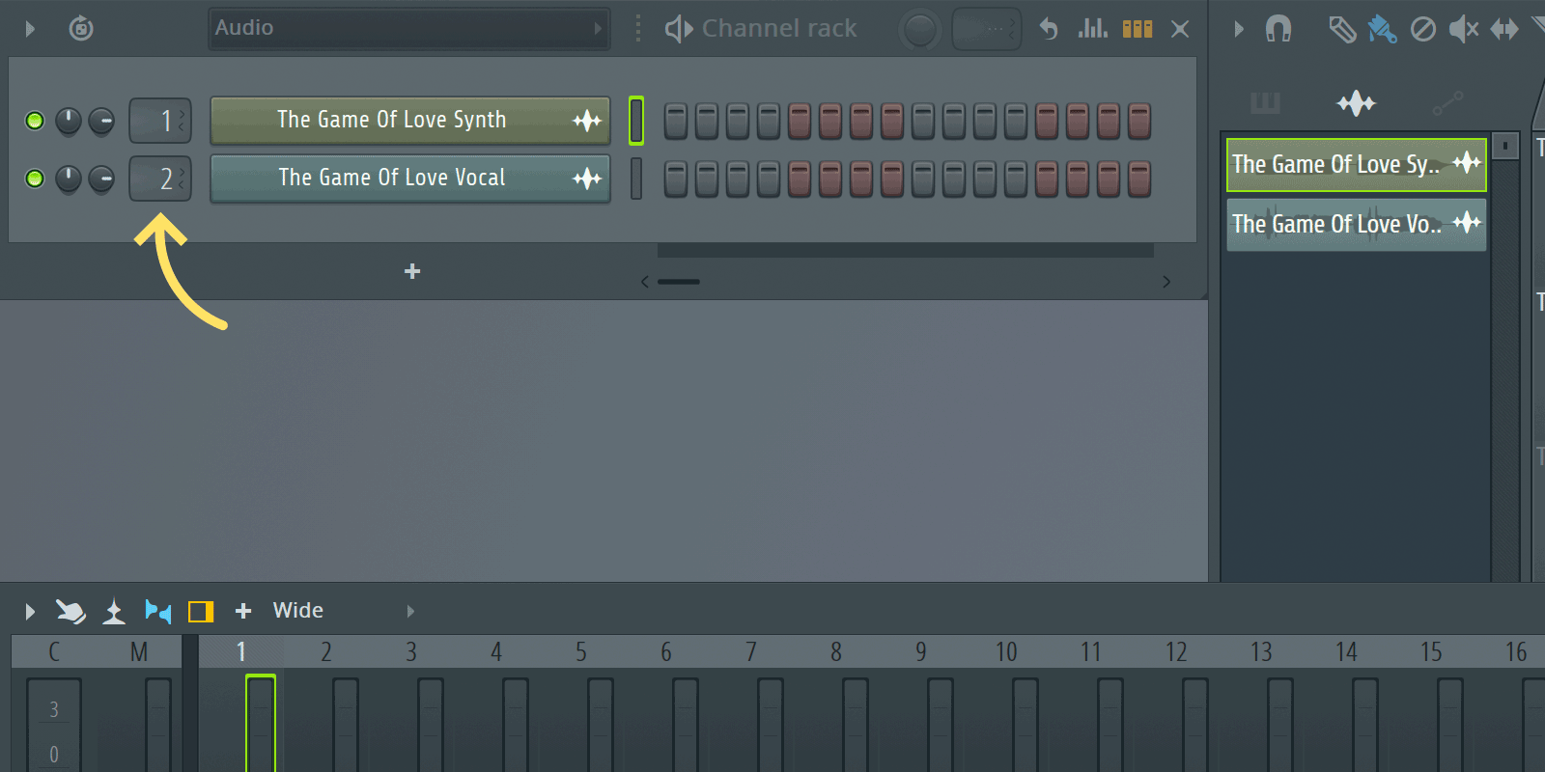Viewport: 1545px width, 772px height.
Task: Select mixer insert track 2
Action: point(326,652)
